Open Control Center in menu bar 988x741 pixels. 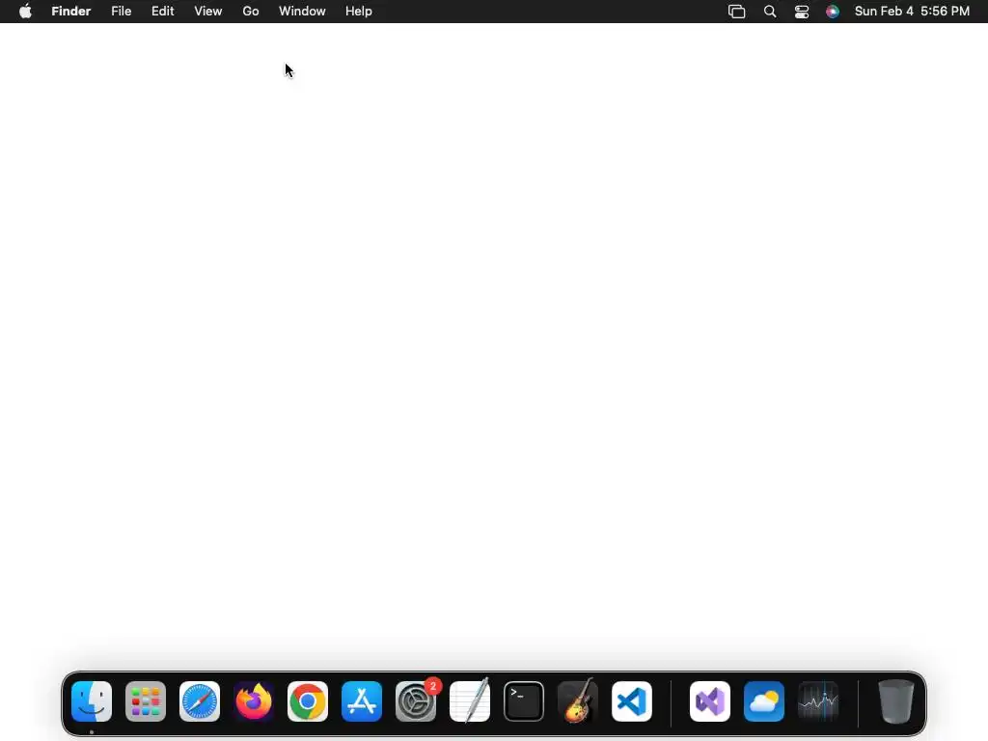pos(802,12)
